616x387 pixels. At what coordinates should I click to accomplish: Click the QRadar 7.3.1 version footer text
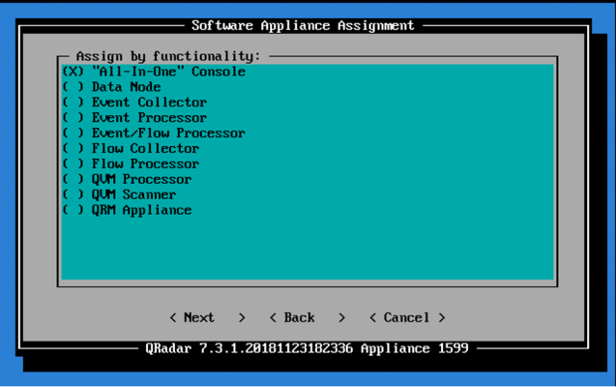pos(307,348)
